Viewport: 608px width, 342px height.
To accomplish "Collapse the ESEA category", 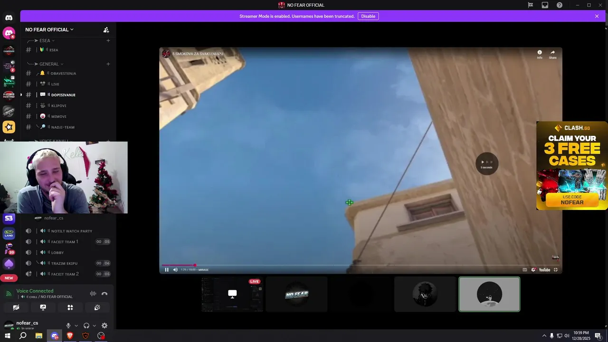I will tap(47, 40).
